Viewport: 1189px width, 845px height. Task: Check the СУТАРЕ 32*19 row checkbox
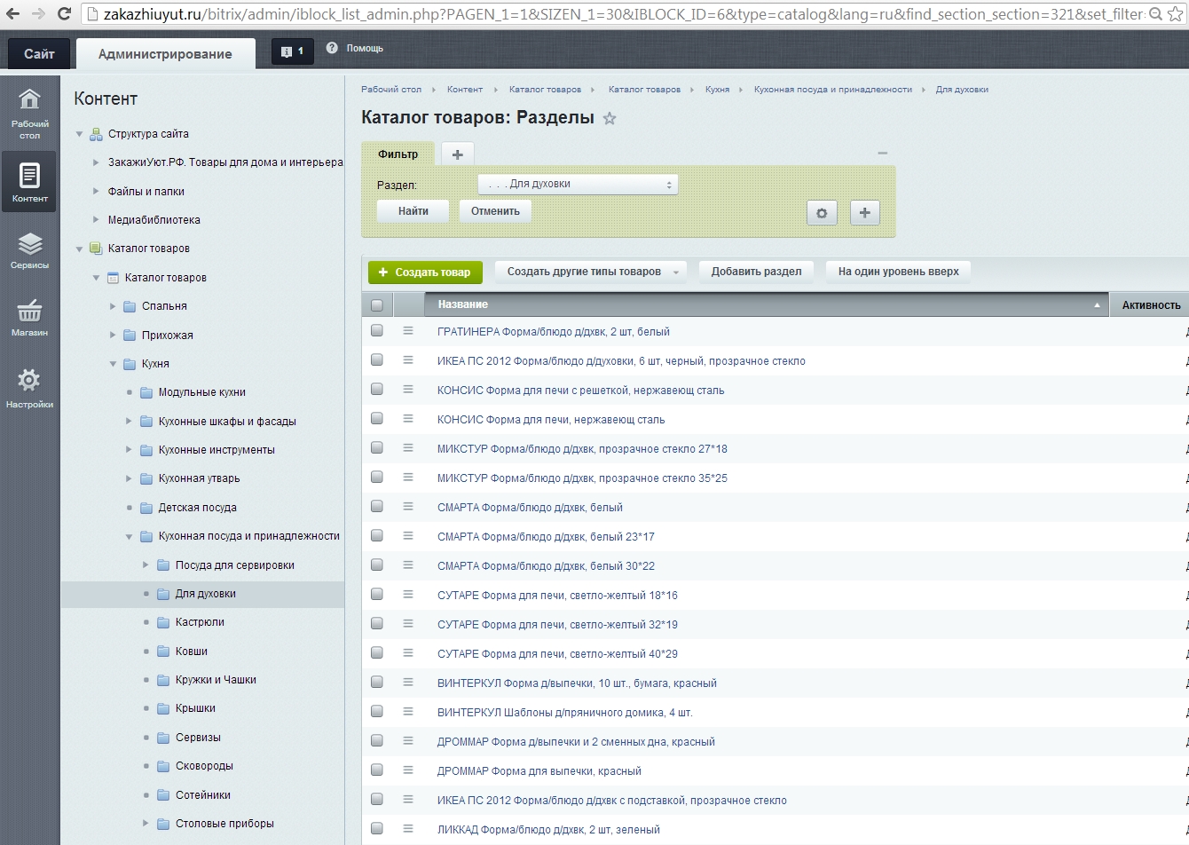tap(377, 623)
